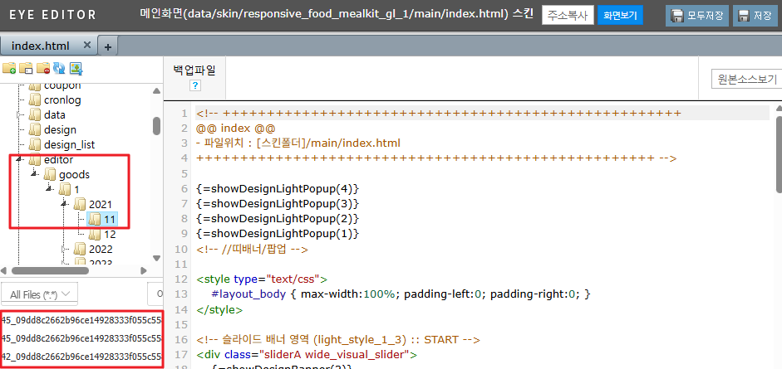Click the folder tree horizontal scrollbar thumb
This screenshot has height=369, width=782.
50,271
